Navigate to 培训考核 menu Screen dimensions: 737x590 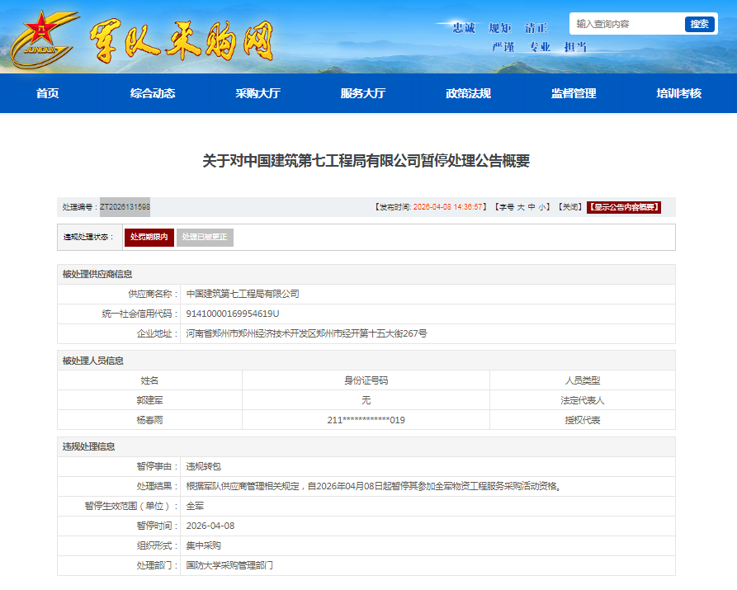[678, 93]
